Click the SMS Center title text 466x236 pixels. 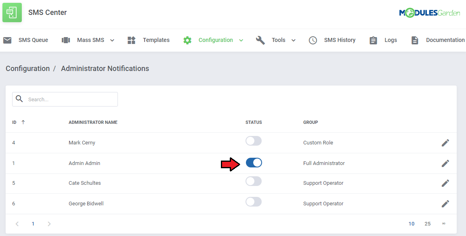coord(48,13)
